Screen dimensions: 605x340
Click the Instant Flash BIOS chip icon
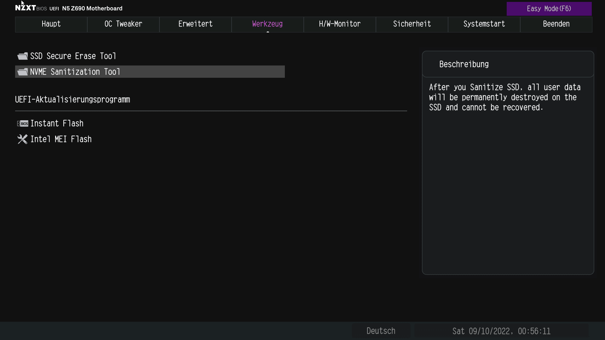tap(22, 123)
